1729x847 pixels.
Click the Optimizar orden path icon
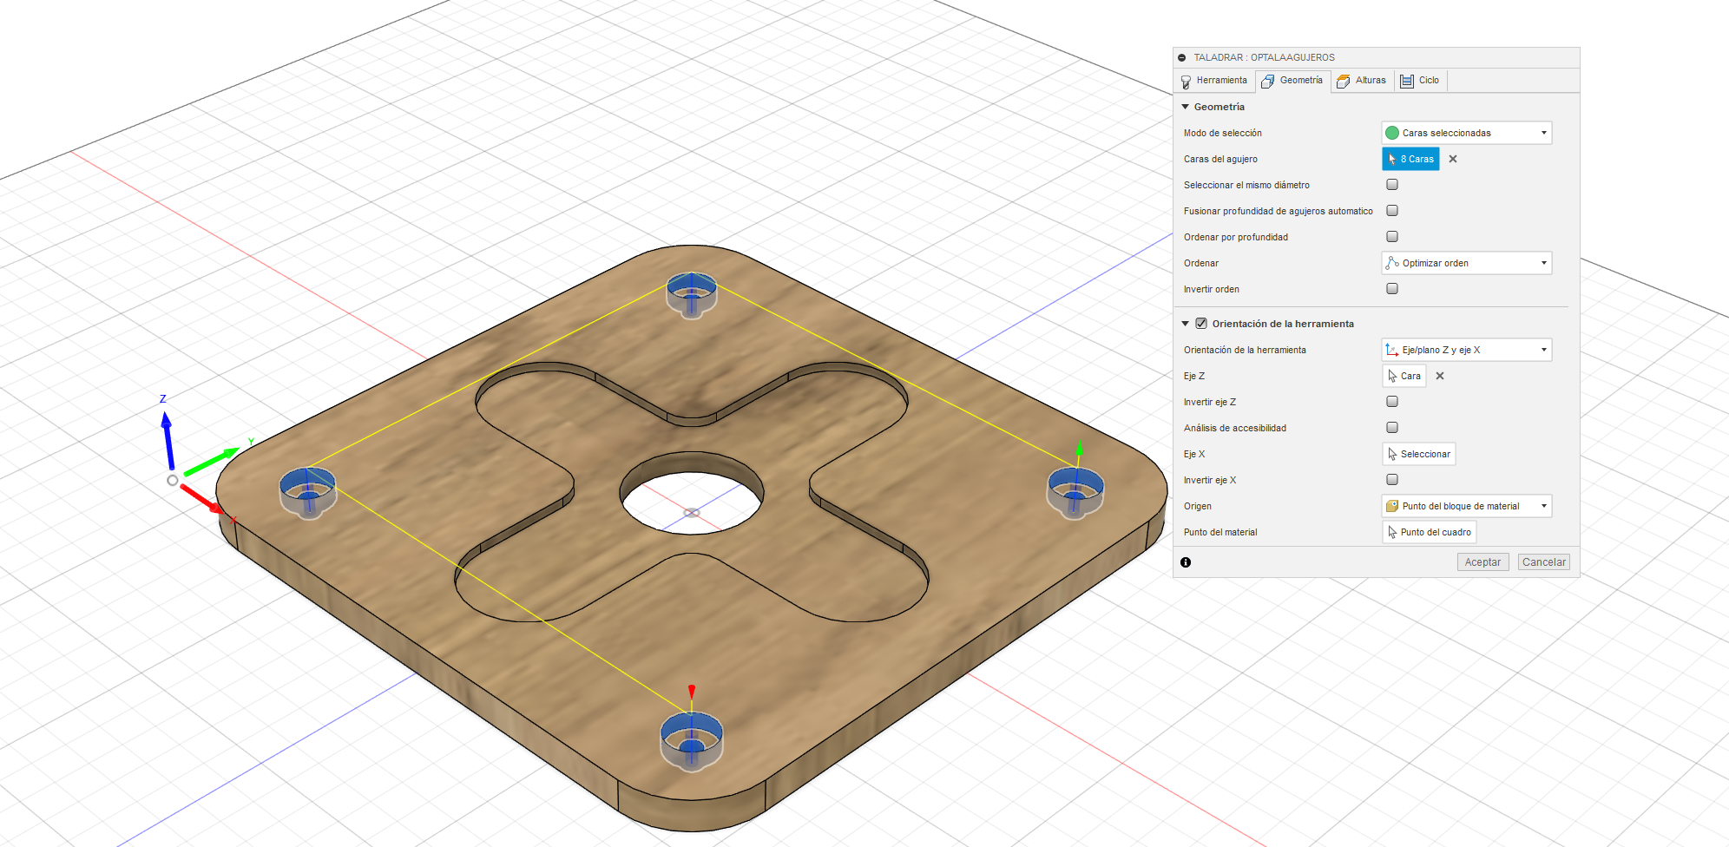tap(1392, 263)
